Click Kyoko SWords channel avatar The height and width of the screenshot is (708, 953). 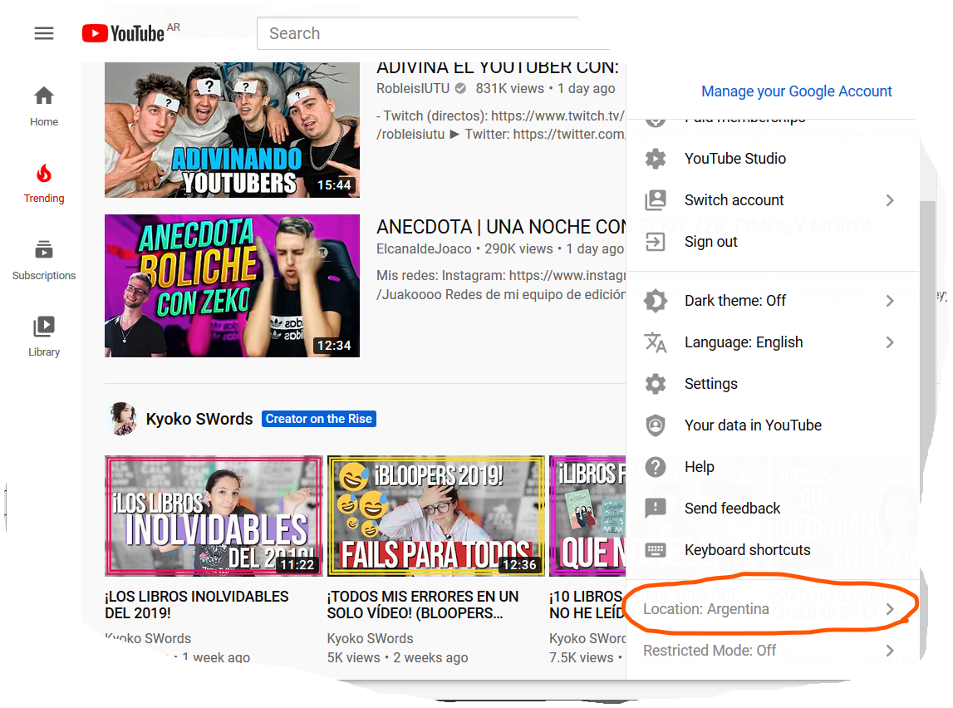point(122,419)
